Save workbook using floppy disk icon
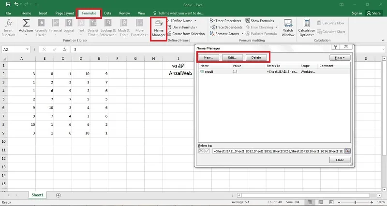 point(8,4)
